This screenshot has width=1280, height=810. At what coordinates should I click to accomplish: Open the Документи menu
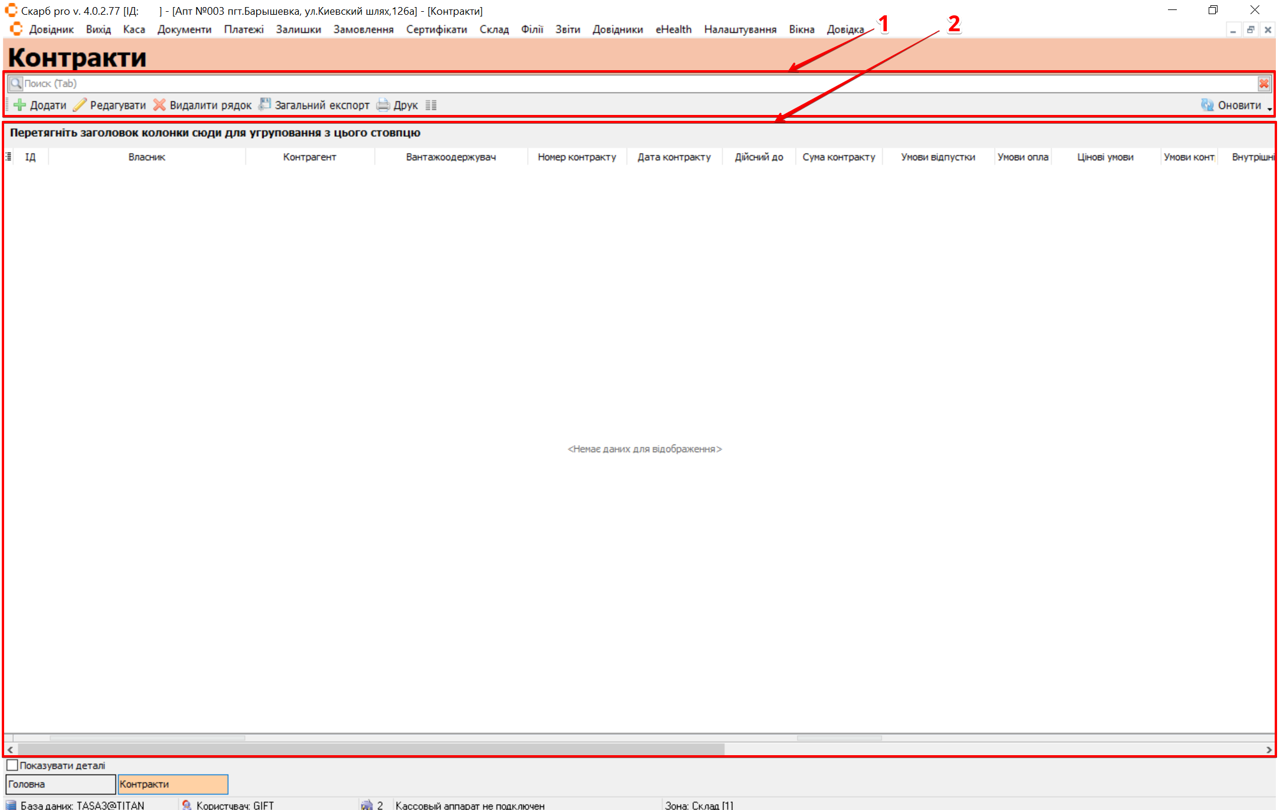(x=184, y=29)
